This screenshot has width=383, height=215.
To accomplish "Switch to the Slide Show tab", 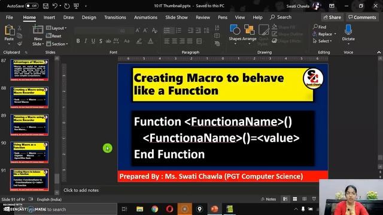I will pos(177,17).
